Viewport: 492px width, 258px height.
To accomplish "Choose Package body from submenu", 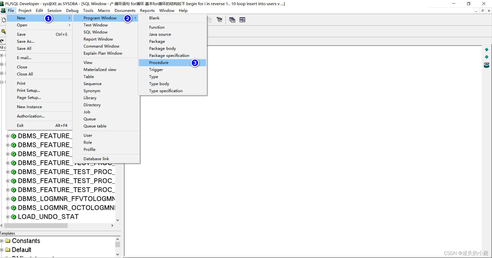I will (x=172, y=48).
